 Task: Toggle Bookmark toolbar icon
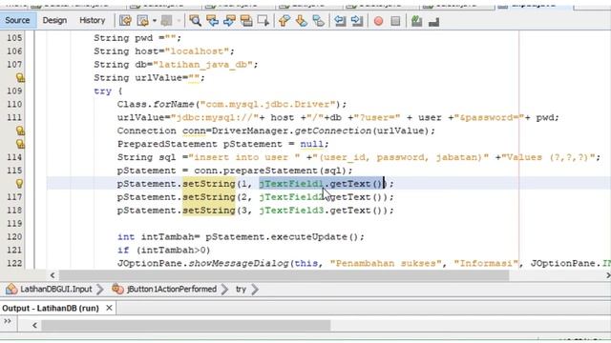pyautogui.click(x=318, y=21)
